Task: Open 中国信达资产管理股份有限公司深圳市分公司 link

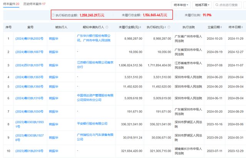Action: click(95, 98)
